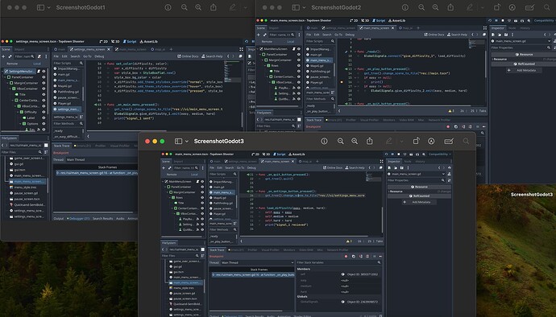Image resolution: width=556 pixels, height=317 pixels.
Task: Click the search magnifier in ScreenshotGodot2 toolbar
Action: coord(547,7)
